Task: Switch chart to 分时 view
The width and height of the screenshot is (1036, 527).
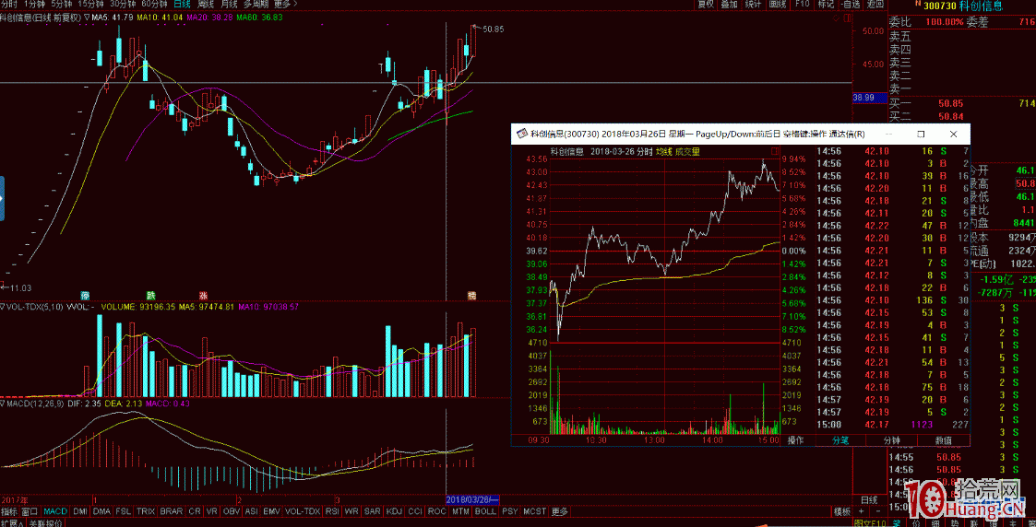Action: 9,4
